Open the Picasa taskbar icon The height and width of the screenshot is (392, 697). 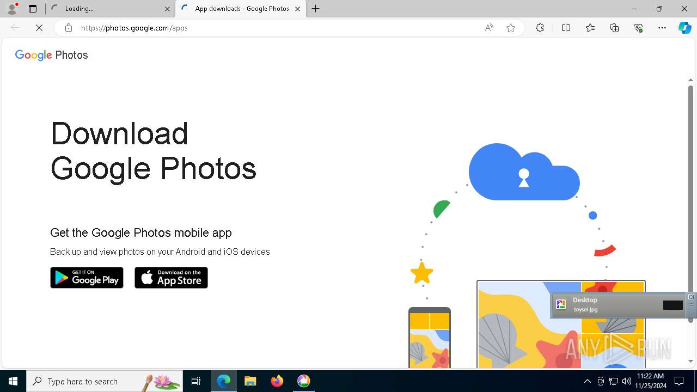303,381
